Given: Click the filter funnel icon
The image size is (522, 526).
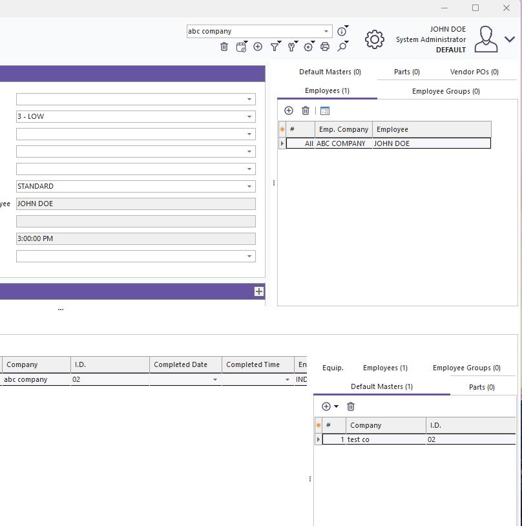Looking at the screenshot, I should click(275, 47).
